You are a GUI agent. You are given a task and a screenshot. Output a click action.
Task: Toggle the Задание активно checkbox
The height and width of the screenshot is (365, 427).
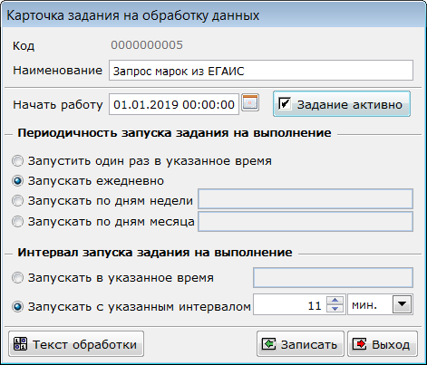pos(285,104)
